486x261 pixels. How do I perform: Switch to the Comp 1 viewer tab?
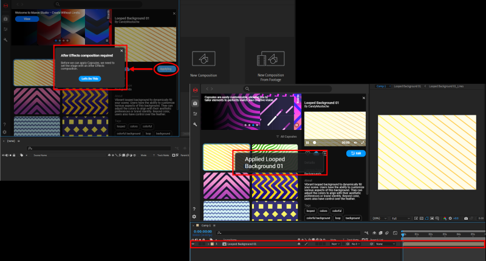tap(382, 87)
